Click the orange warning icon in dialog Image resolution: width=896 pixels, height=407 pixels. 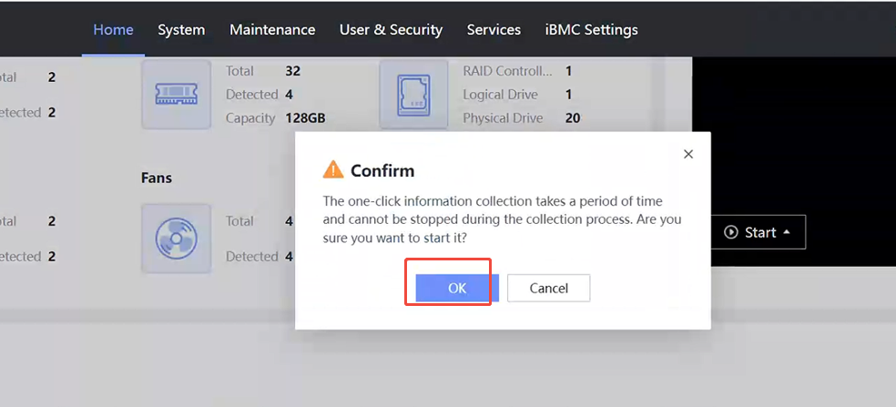click(x=333, y=170)
